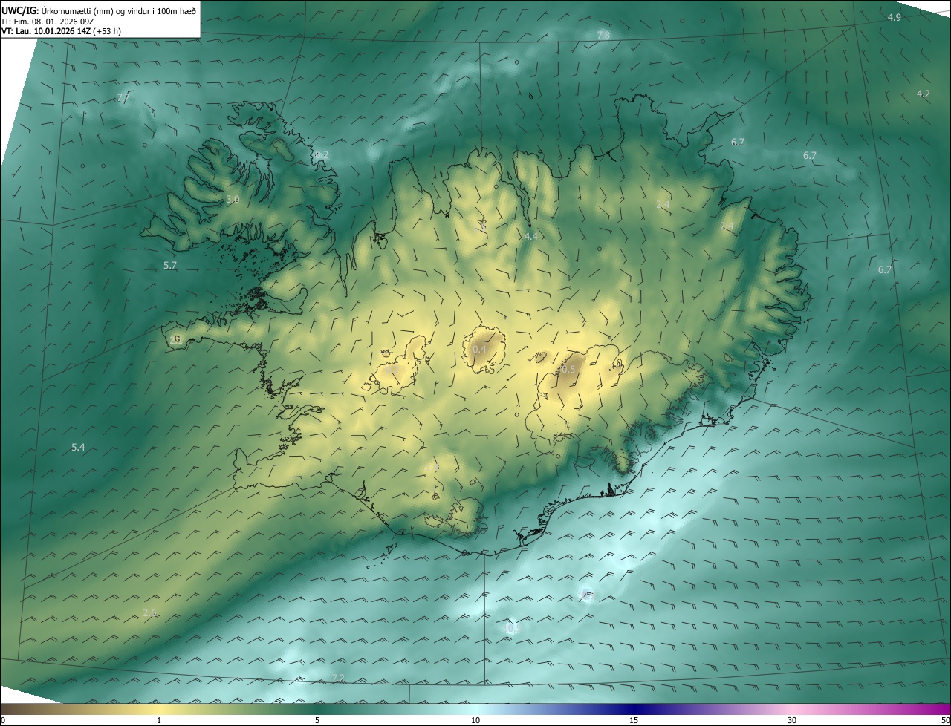Click the color scale tick label 15
Screen dimensions: 951x726
point(634,720)
